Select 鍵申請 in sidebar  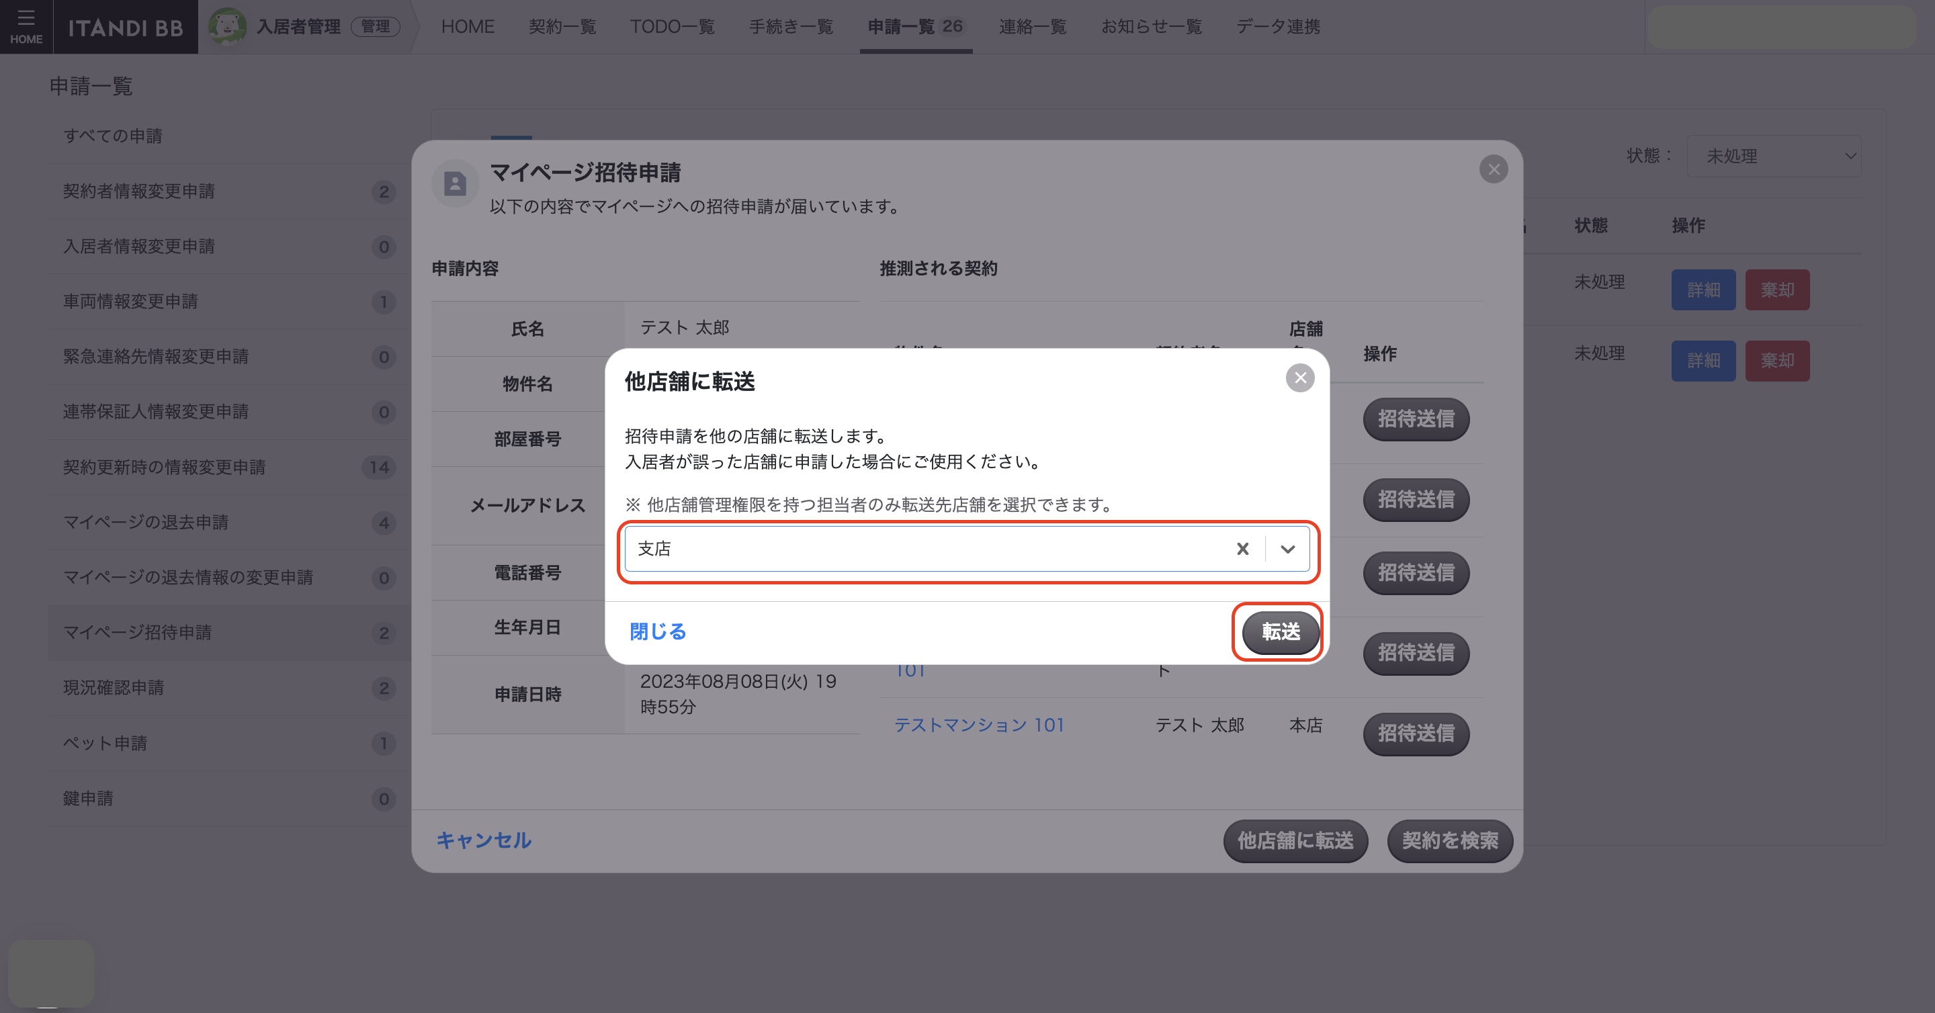pyautogui.click(x=229, y=798)
